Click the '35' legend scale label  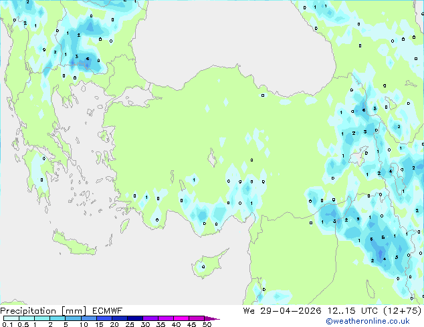[x=161, y=324]
